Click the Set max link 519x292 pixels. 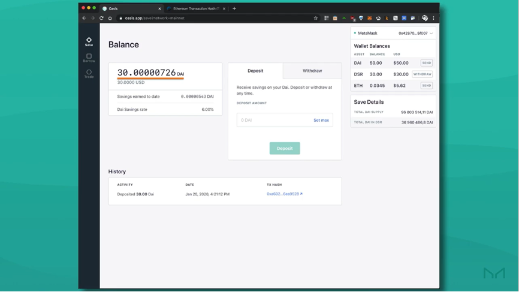321,120
